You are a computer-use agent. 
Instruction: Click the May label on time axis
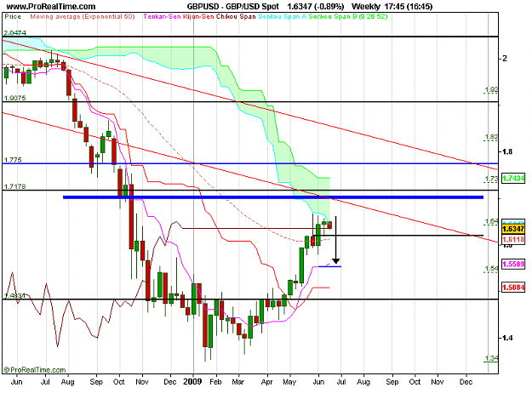(289, 382)
